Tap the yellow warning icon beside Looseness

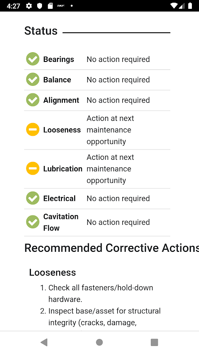[x=33, y=130]
